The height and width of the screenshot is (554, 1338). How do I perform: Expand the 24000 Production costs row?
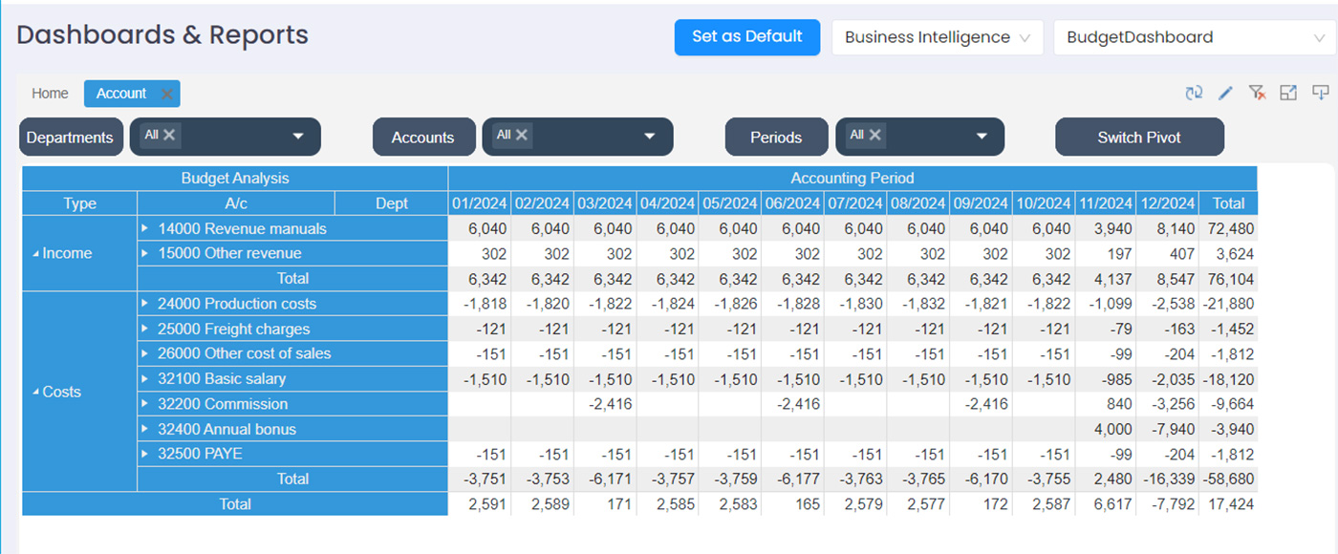pyautogui.click(x=145, y=304)
